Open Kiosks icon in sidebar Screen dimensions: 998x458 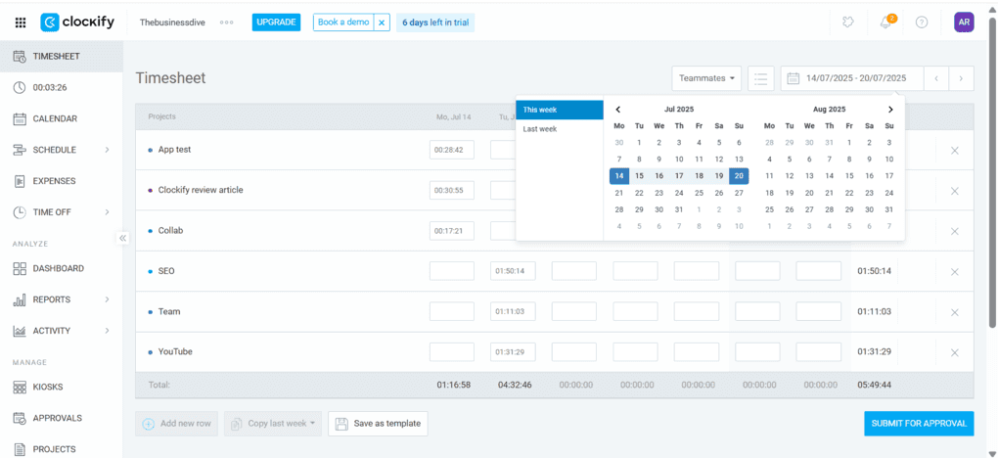(x=20, y=387)
